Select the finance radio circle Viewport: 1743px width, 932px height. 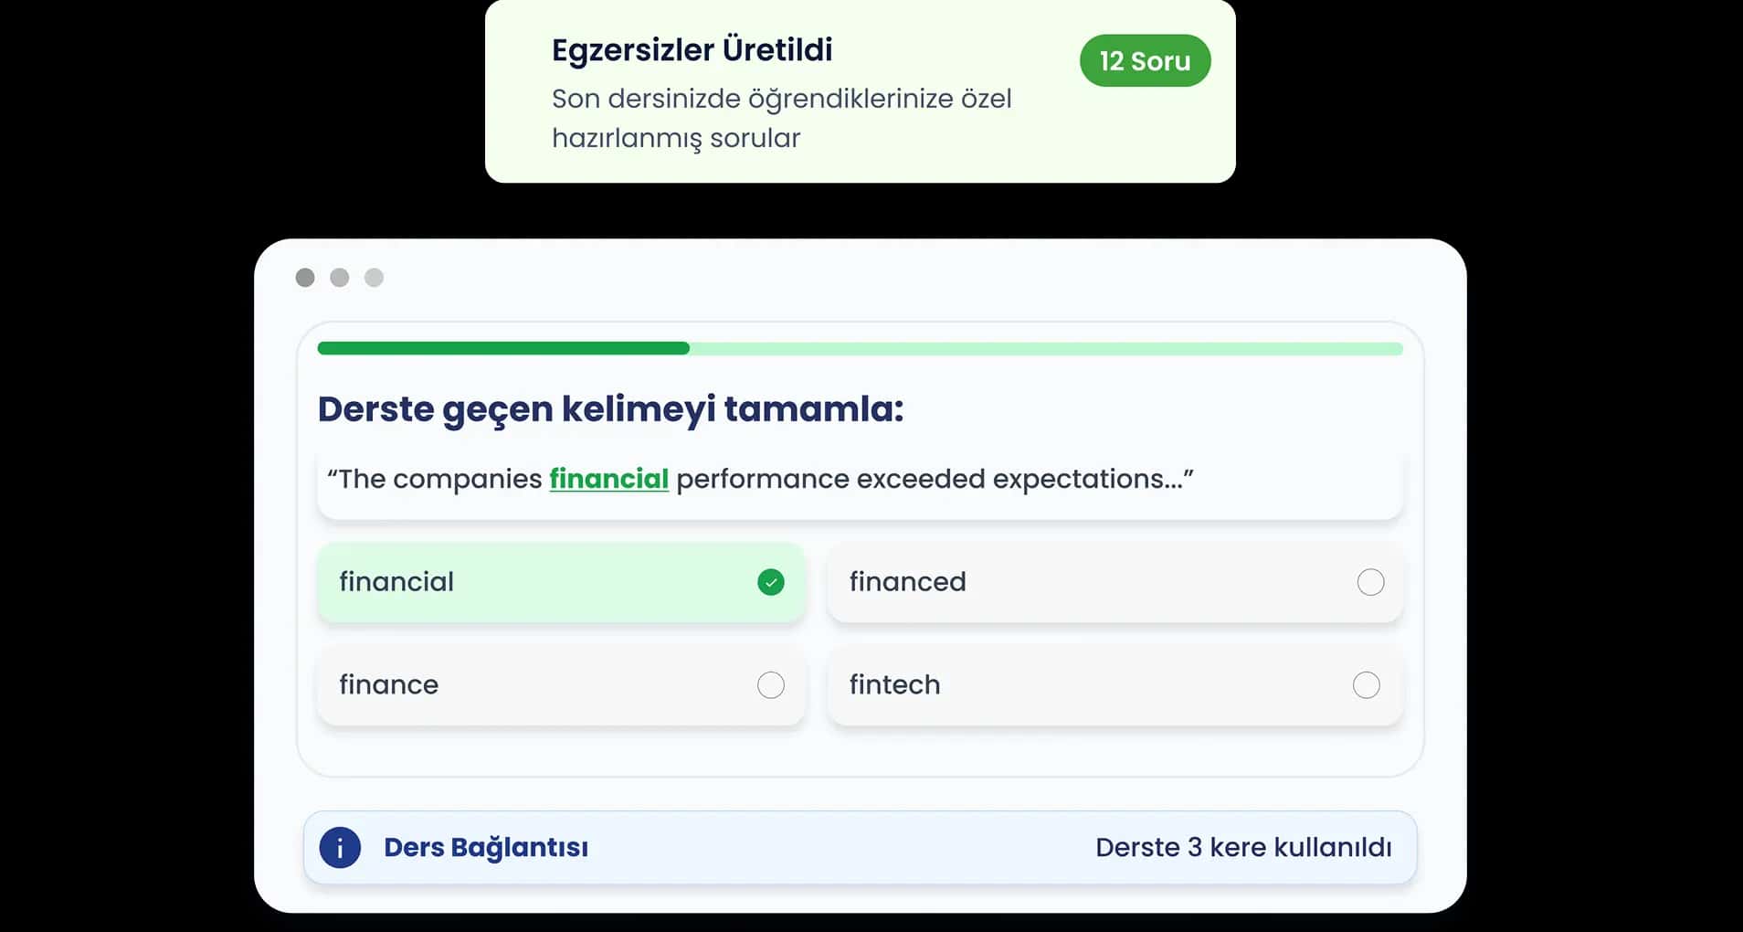tap(771, 685)
